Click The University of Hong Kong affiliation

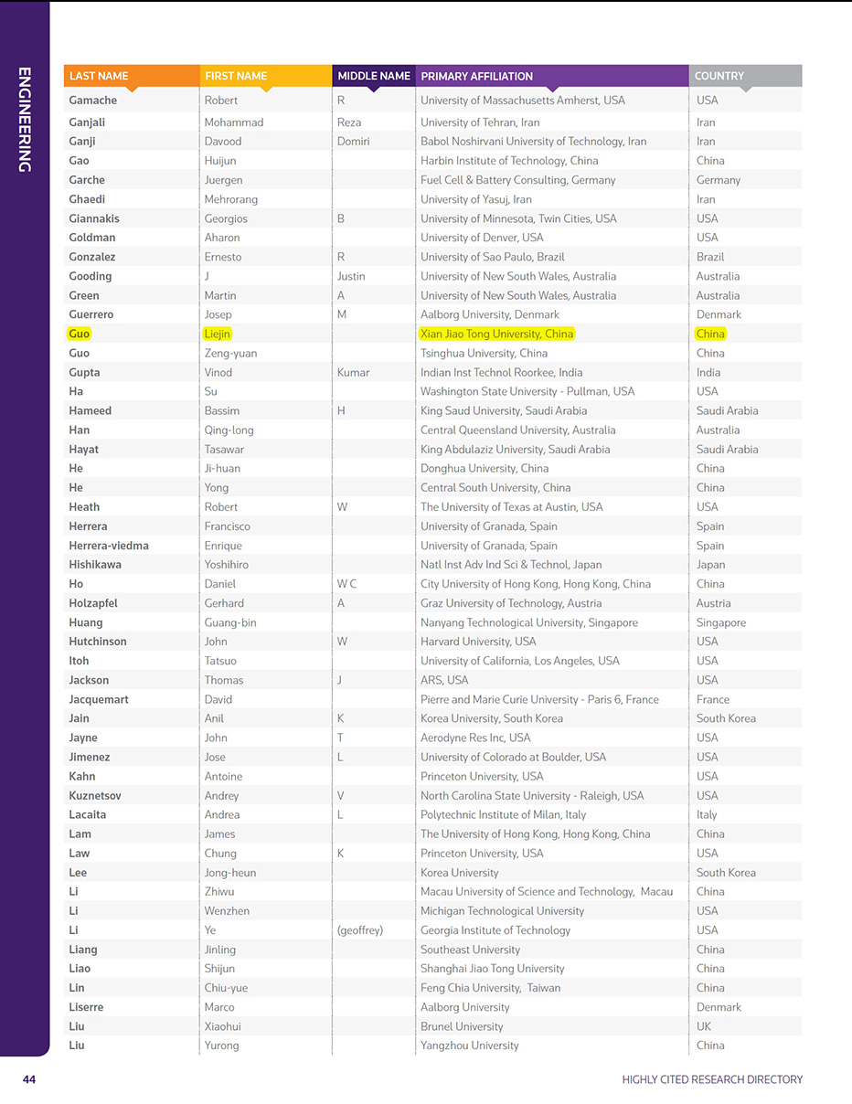coord(536,833)
